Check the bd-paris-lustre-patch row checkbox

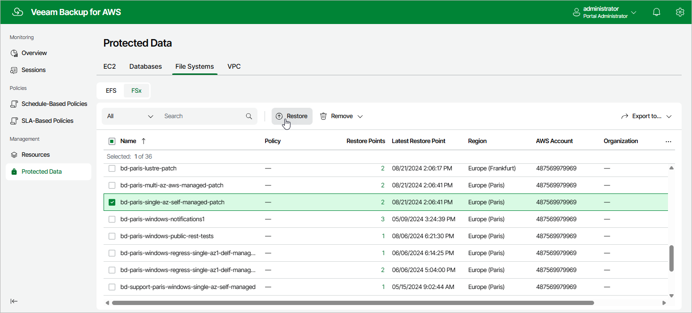(x=112, y=169)
